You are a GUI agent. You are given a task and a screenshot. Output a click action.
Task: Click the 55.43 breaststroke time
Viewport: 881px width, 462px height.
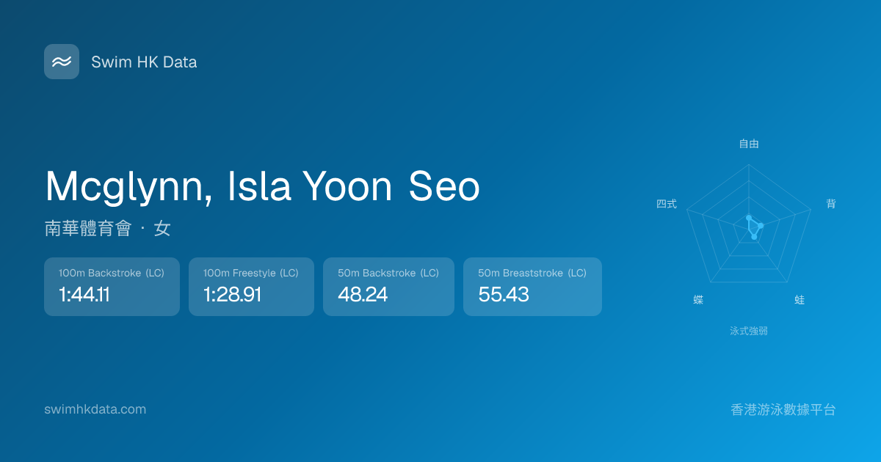(504, 295)
